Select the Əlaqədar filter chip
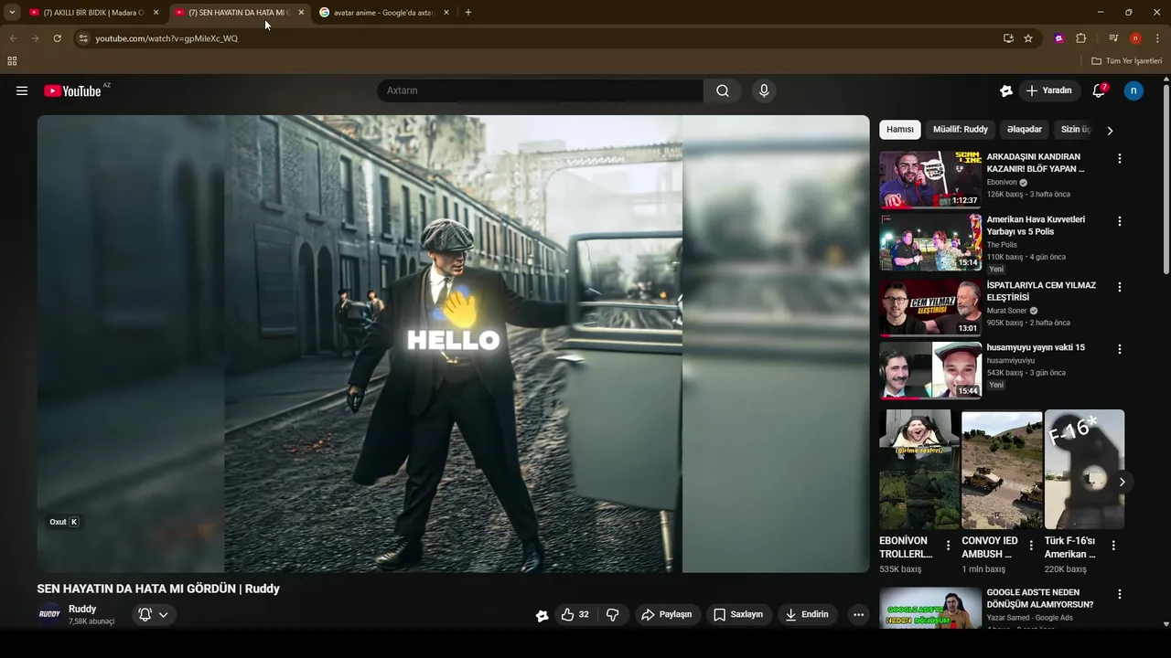The height and width of the screenshot is (658, 1171). point(1025,130)
